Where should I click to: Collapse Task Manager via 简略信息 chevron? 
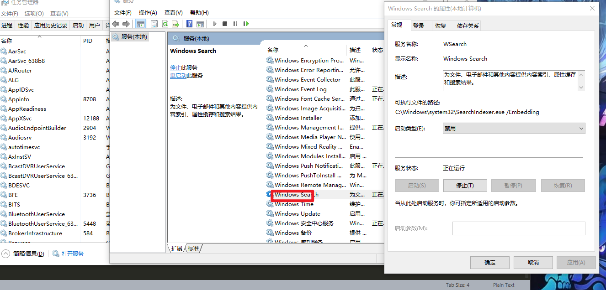[x=5, y=254]
